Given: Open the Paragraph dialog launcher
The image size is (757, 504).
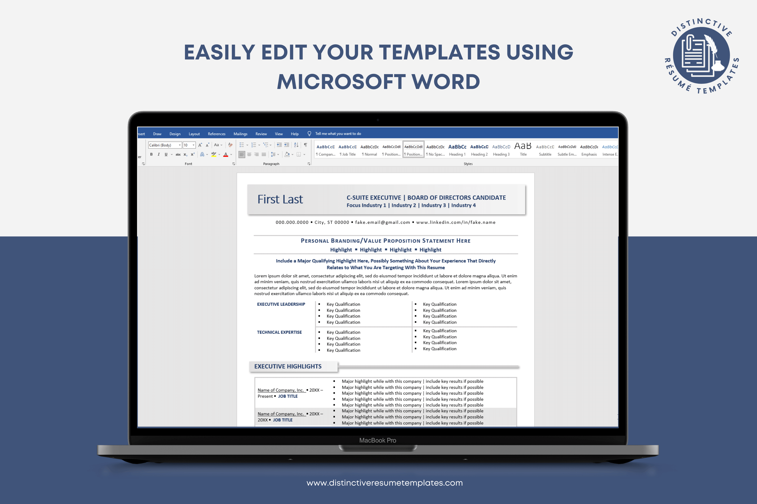Looking at the screenshot, I should [x=309, y=164].
